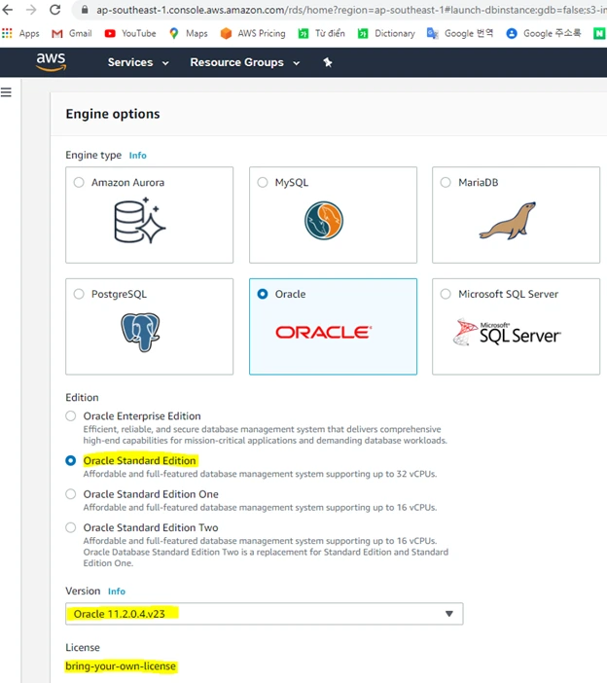
Task: Open the Google 번역 translate bookmark
Action: pyautogui.click(x=460, y=33)
